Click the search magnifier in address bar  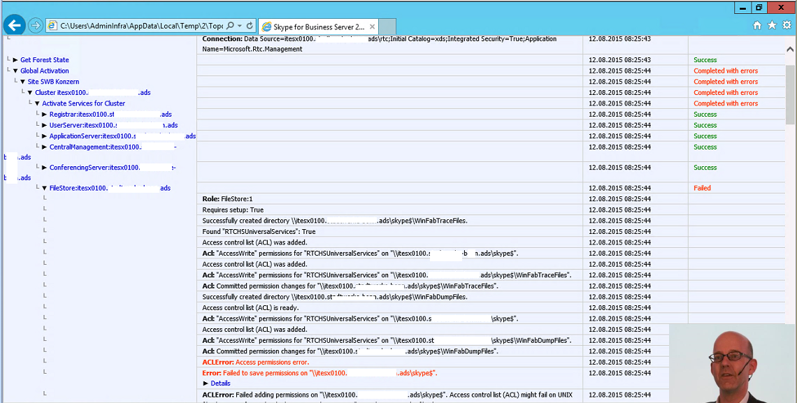tap(230, 25)
